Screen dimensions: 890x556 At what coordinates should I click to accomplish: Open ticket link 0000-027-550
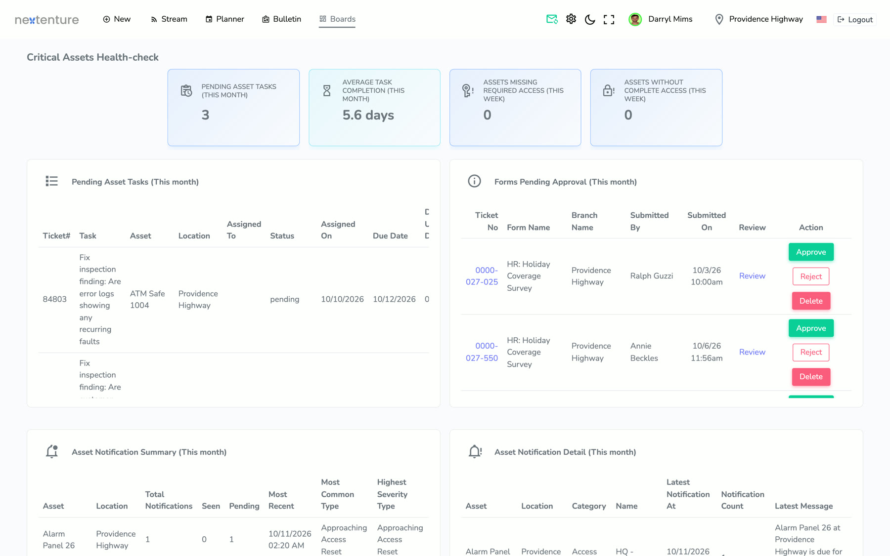click(x=482, y=352)
